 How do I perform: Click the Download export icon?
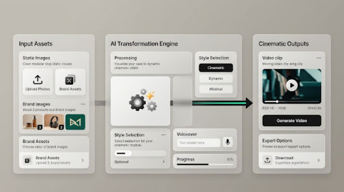coord(267,160)
